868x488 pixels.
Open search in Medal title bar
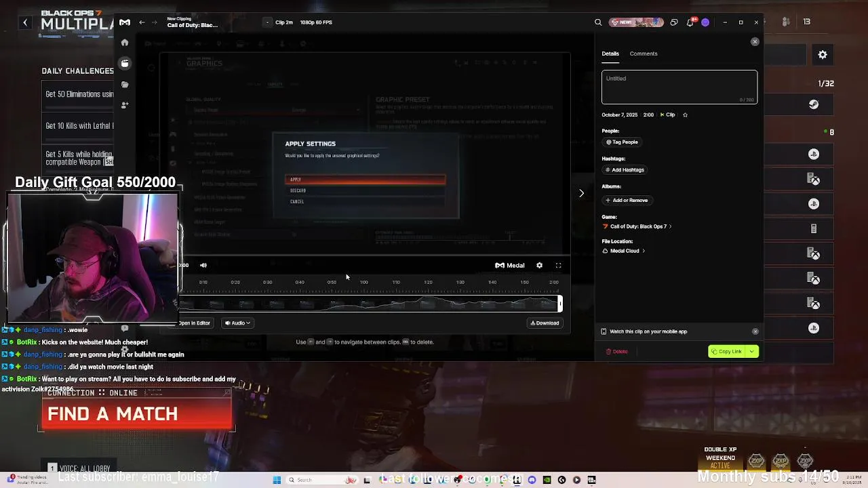598,22
